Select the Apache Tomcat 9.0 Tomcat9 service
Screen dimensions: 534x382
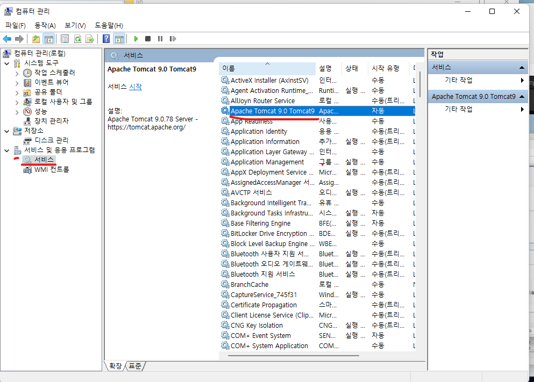[317, 111]
